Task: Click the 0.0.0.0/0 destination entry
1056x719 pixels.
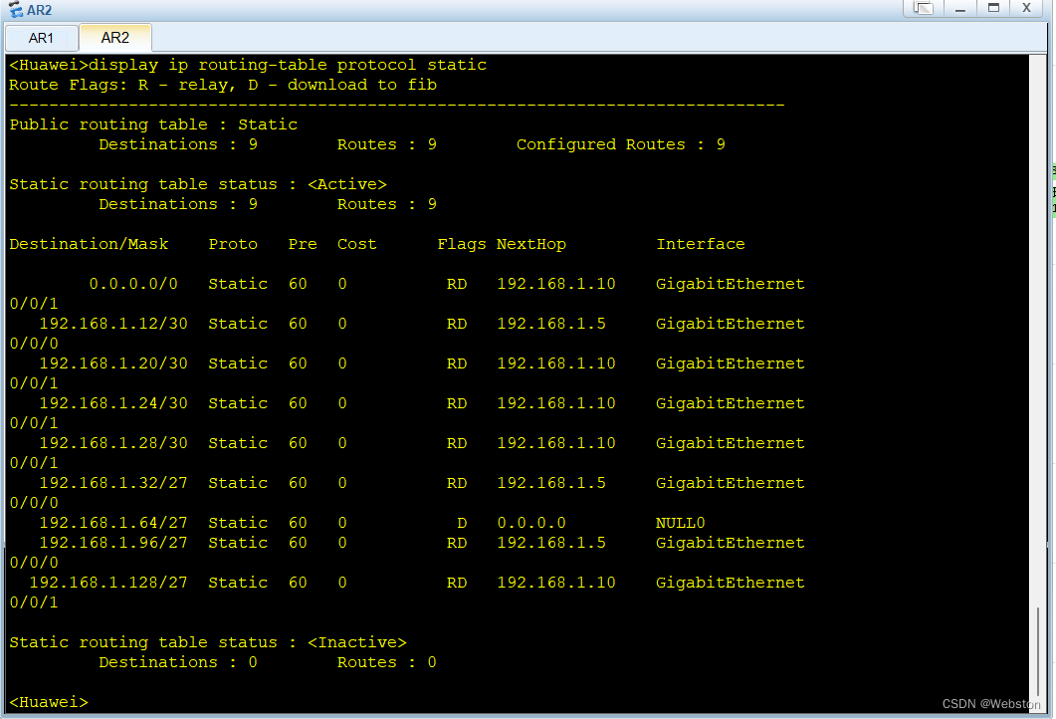Action: 133,284
